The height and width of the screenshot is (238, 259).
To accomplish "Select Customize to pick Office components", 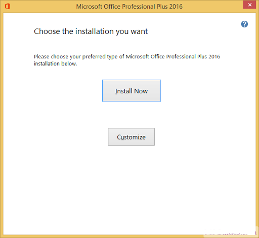I will click(131, 137).
